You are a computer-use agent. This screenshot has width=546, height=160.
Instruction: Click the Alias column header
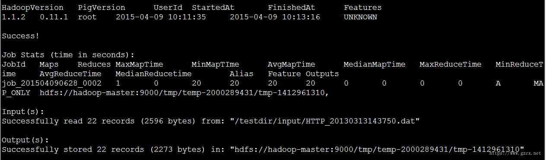pyautogui.click(x=241, y=74)
